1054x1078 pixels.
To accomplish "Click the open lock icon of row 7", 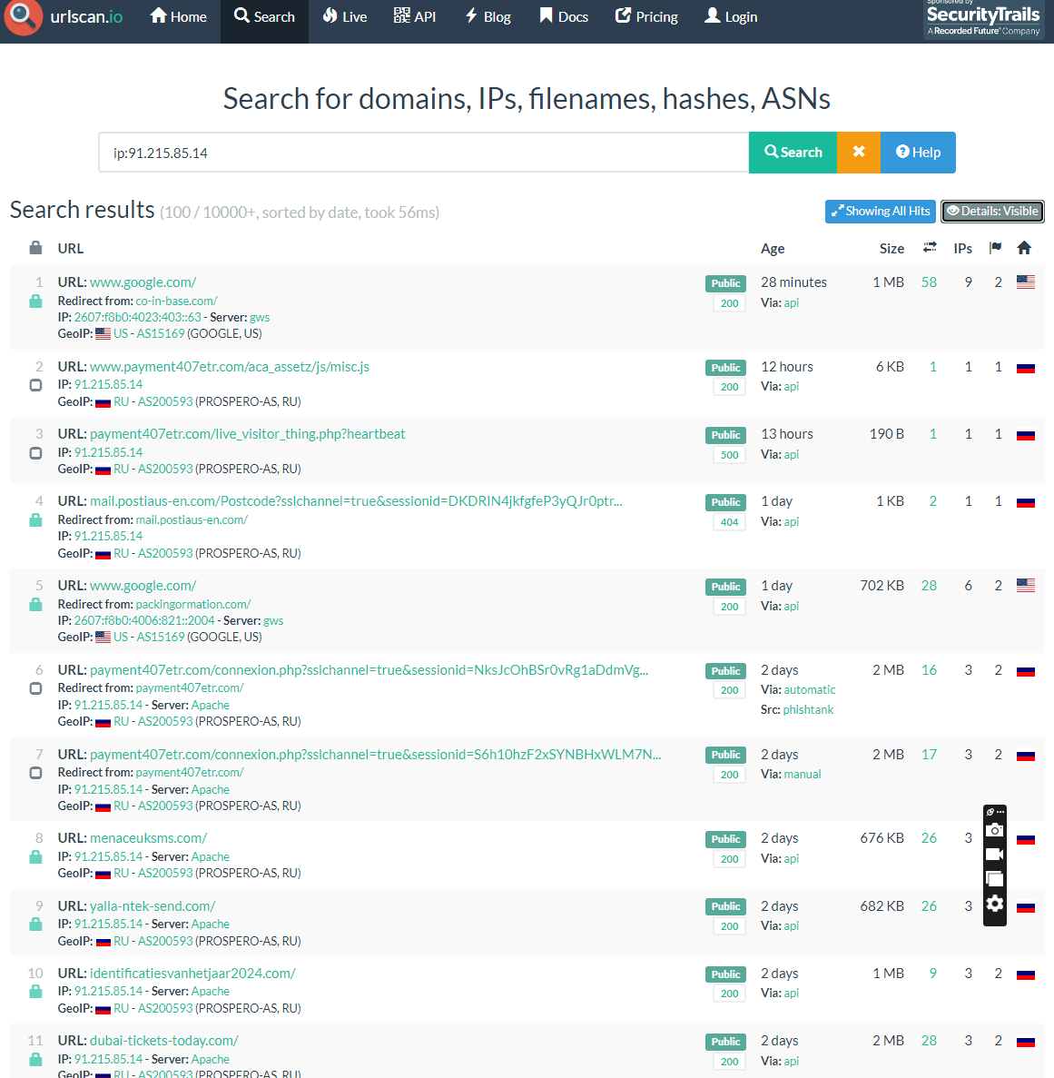I will pos(35,773).
